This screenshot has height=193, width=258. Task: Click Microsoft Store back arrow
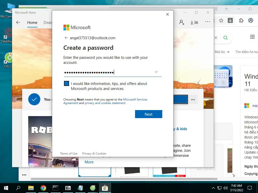tap(18, 22)
